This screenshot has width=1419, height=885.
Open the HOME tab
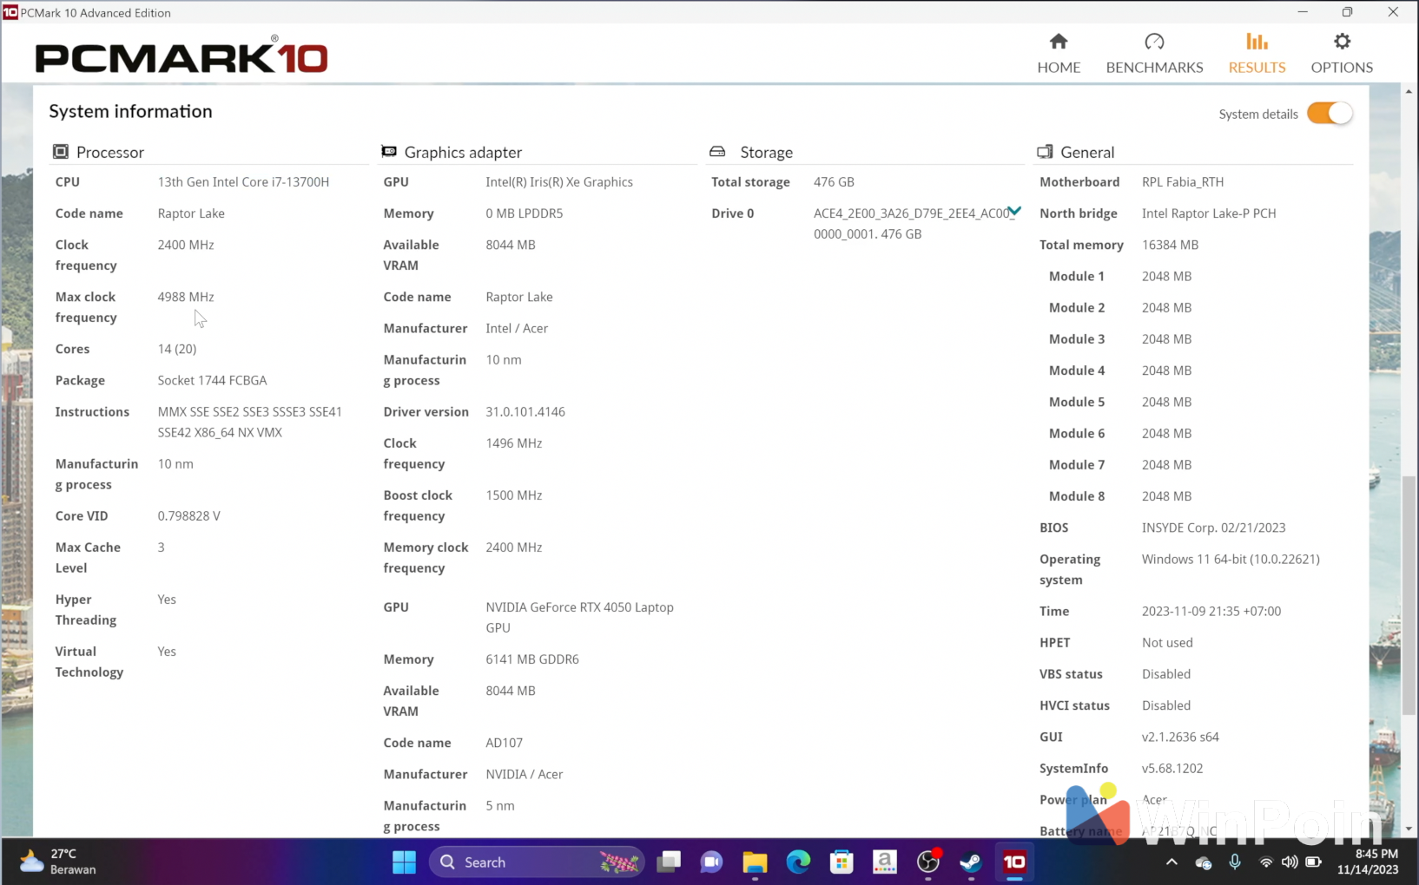click(x=1059, y=54)
